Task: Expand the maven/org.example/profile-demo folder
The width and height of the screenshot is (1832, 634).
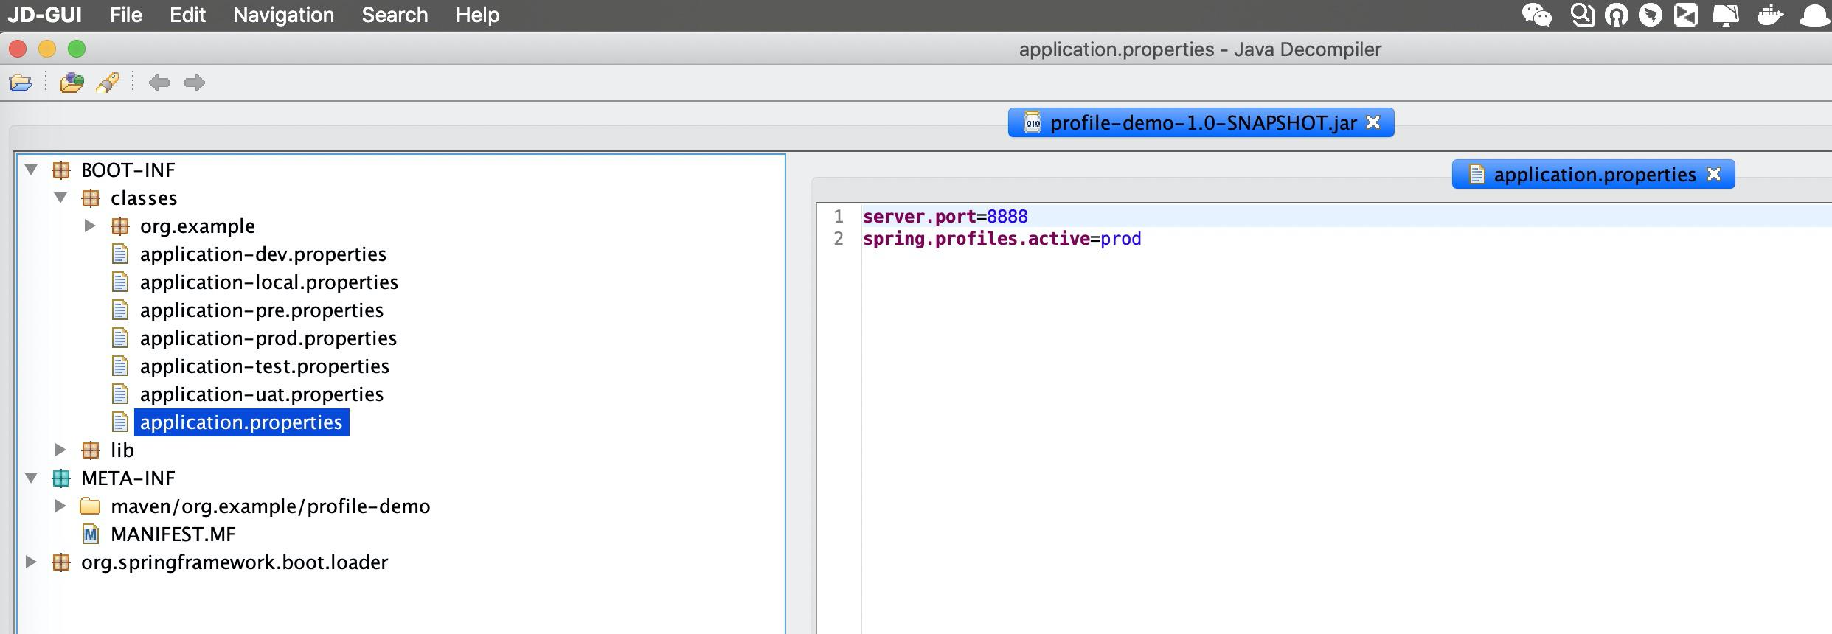Action: tap(60, 506)
